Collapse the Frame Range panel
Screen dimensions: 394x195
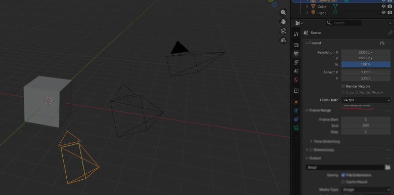[307, 110]
